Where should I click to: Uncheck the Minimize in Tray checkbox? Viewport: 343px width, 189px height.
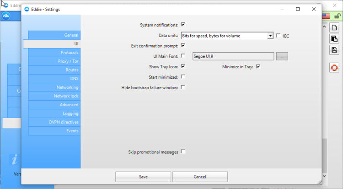pos(258,66)
